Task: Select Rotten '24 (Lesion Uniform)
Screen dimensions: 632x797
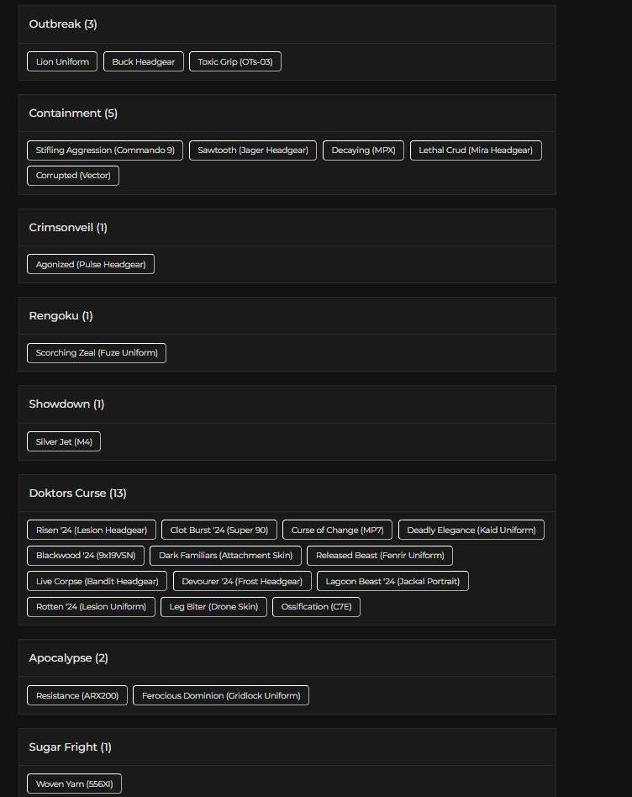Action: point(91,607)
